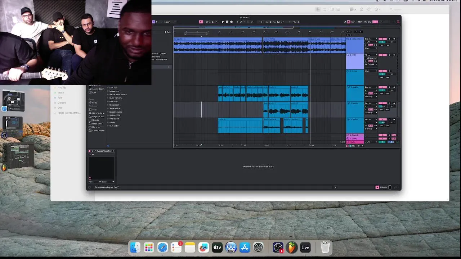
Task: Arm recording on 4 Audio track
Action: coord(394,87)
